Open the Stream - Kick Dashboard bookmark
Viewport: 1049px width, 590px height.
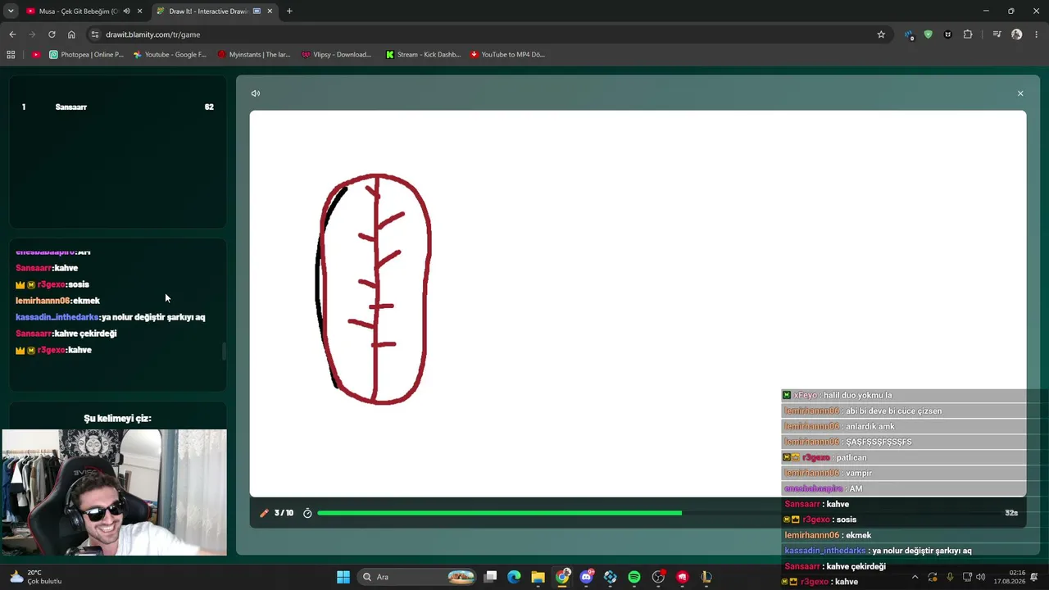click(423, 55)
